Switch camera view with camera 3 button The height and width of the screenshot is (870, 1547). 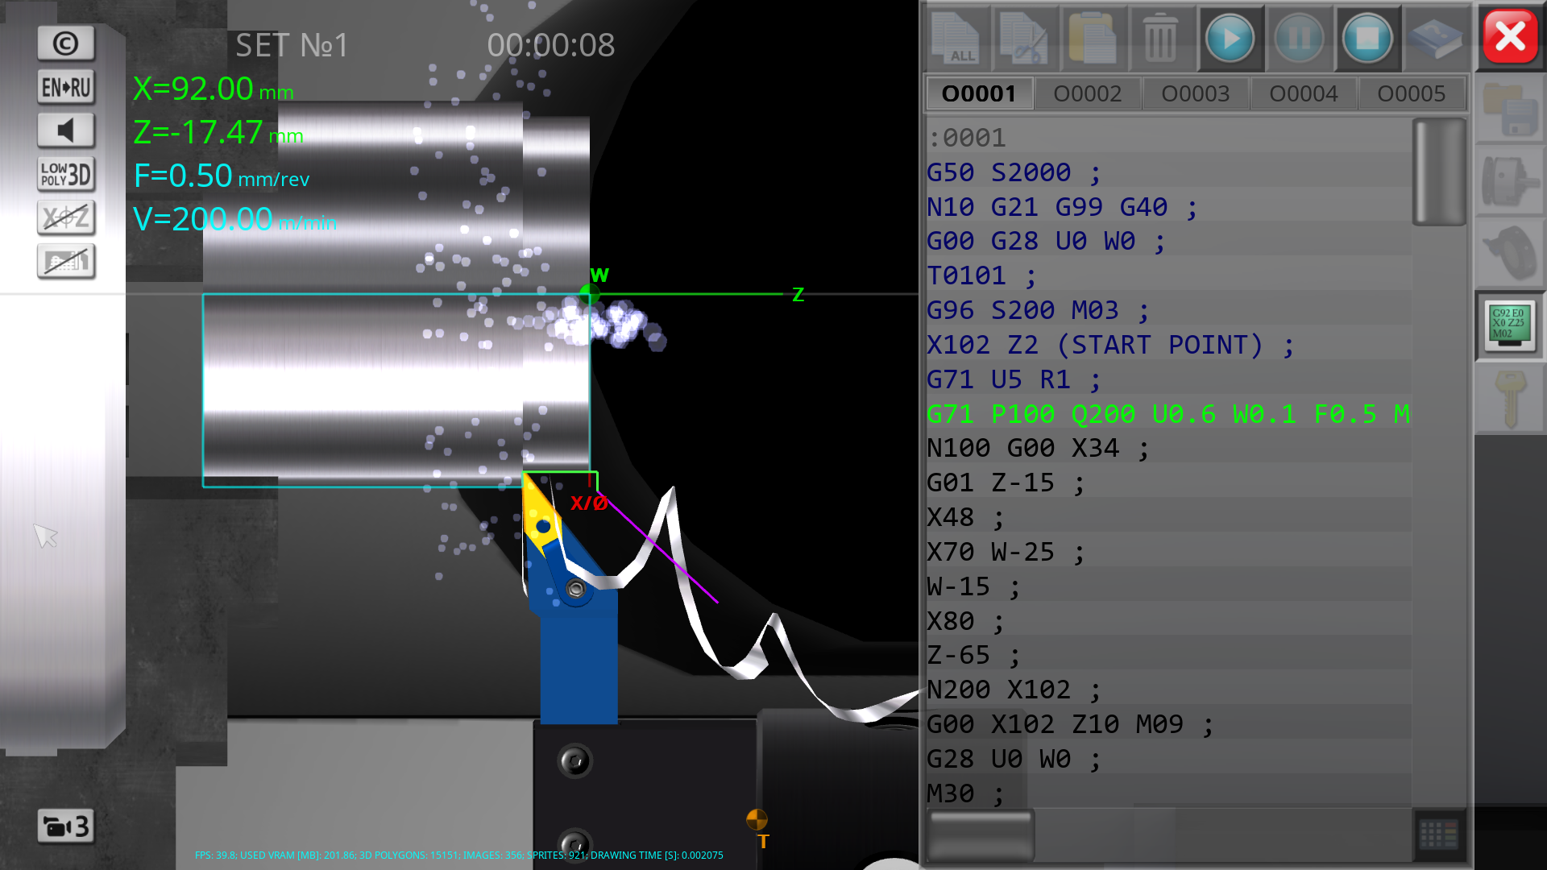pyautogui.click(x=66, y=826)
